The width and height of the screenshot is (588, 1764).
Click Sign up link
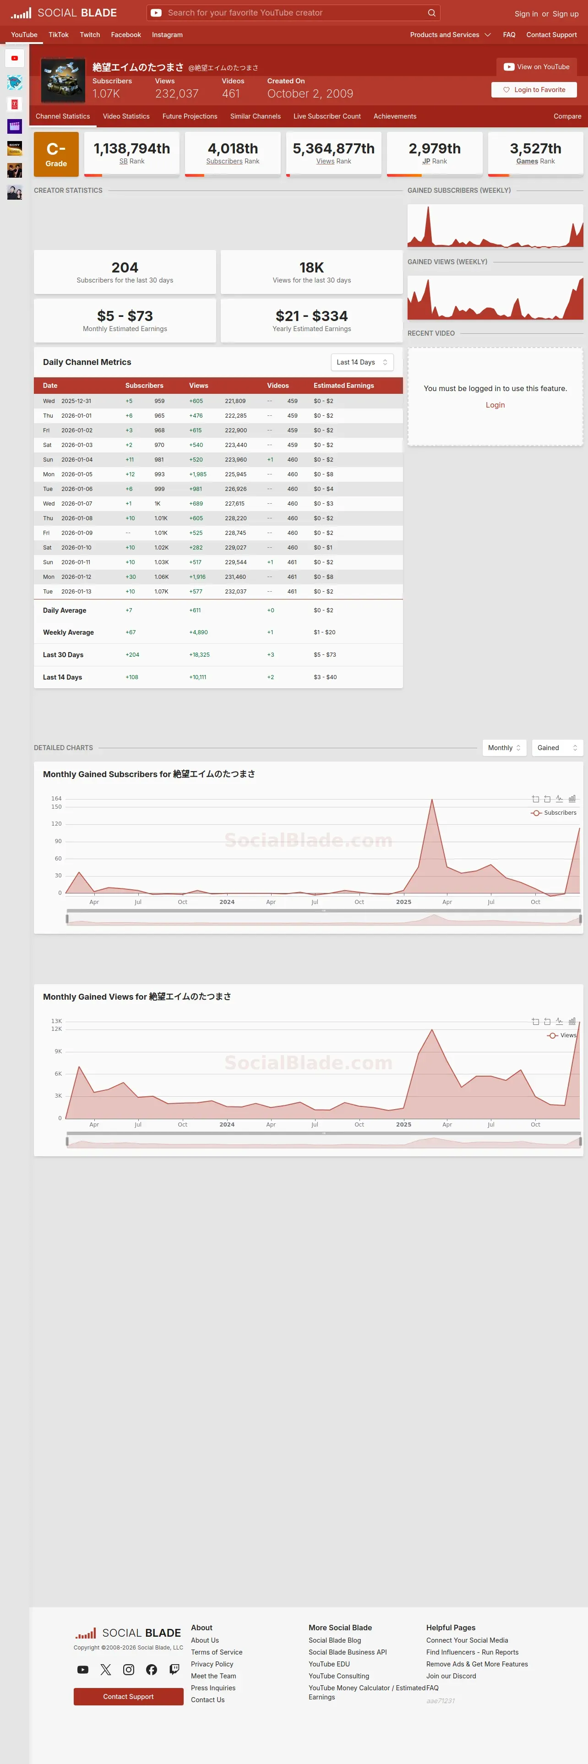[x=566, y=14]
